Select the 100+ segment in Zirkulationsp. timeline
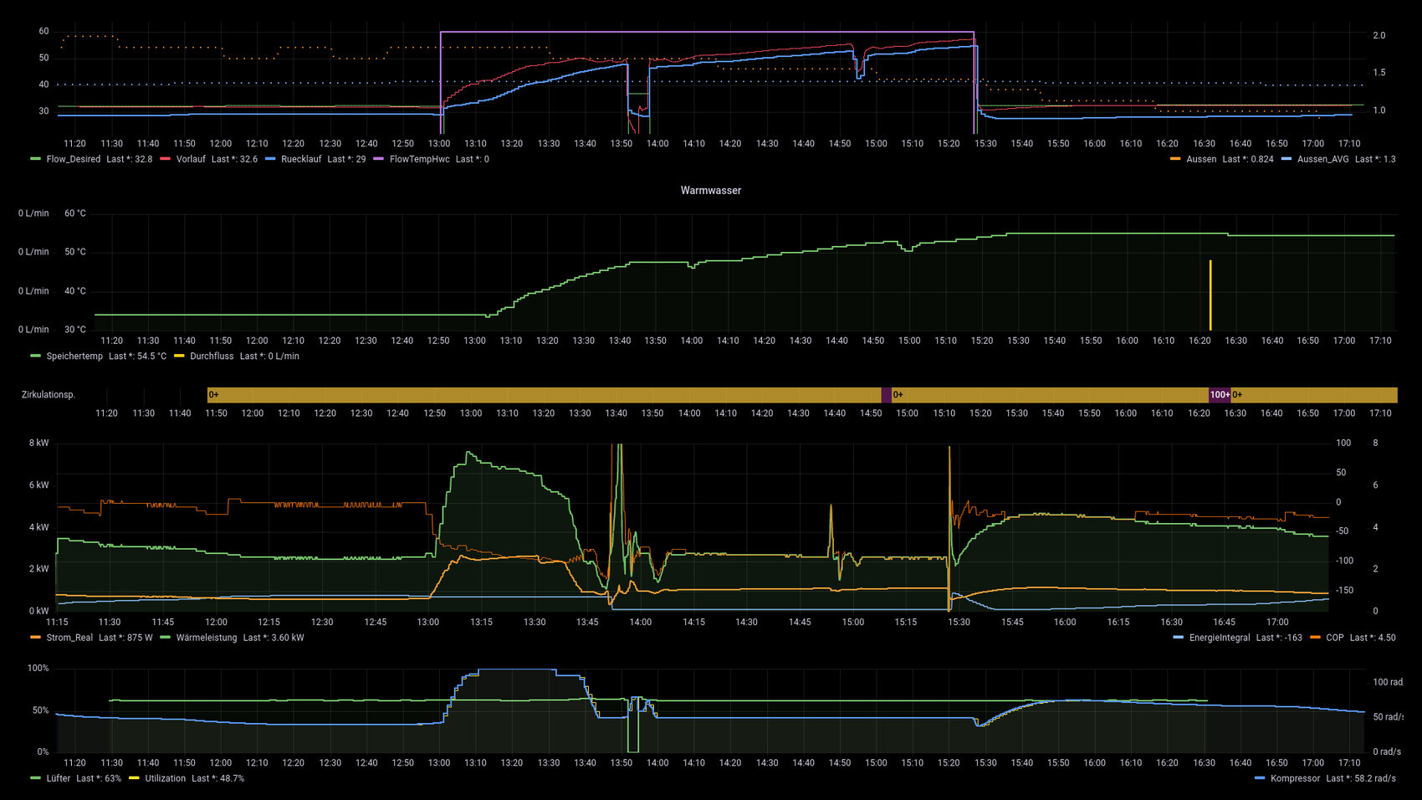 tap(1219, 395)
